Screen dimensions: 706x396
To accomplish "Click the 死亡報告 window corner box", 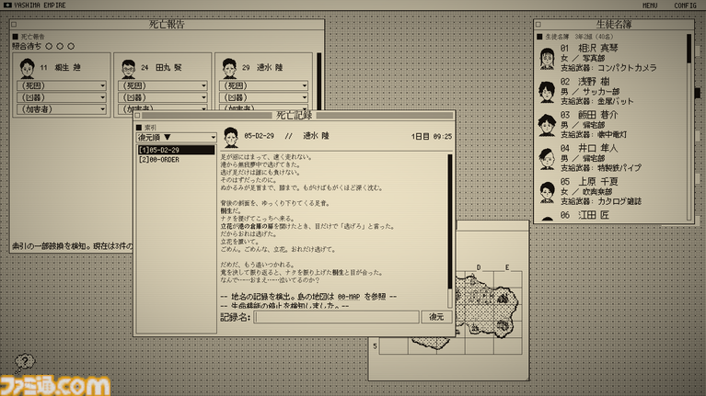I will click(x=14, y=24).
